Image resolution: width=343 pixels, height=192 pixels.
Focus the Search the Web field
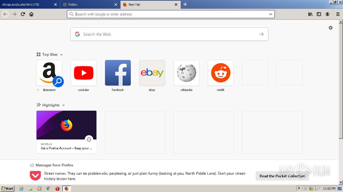coord(169,34)
